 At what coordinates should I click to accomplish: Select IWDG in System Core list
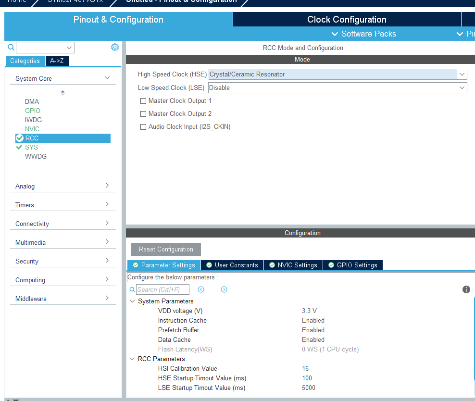pos(33,120)
